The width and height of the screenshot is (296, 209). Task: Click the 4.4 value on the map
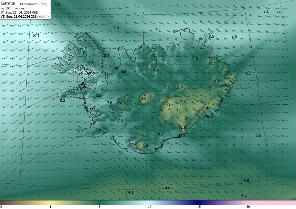coord(145,67)
